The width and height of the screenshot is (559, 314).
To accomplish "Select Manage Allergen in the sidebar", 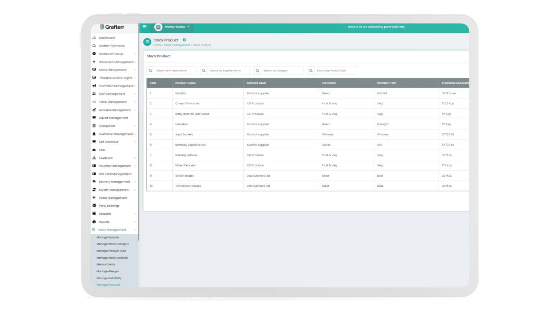I will pos(108,271).
